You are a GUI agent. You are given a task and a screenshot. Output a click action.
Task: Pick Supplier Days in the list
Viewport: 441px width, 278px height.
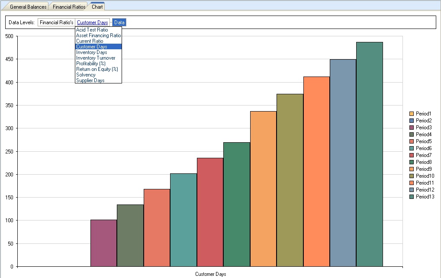90,80
